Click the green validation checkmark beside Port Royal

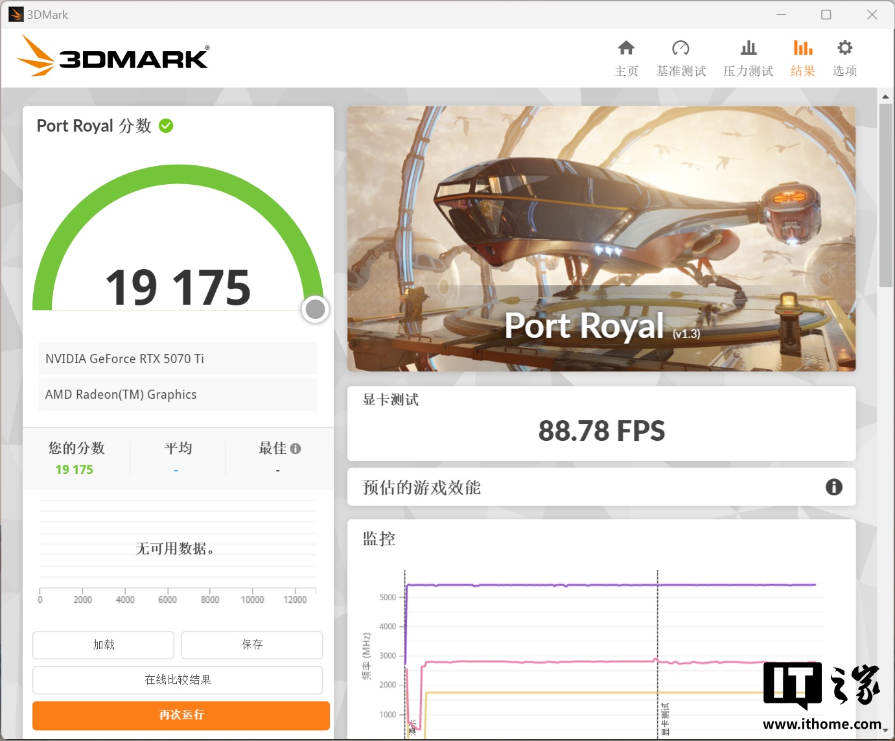pyautogui.click(x=166, y=126)
